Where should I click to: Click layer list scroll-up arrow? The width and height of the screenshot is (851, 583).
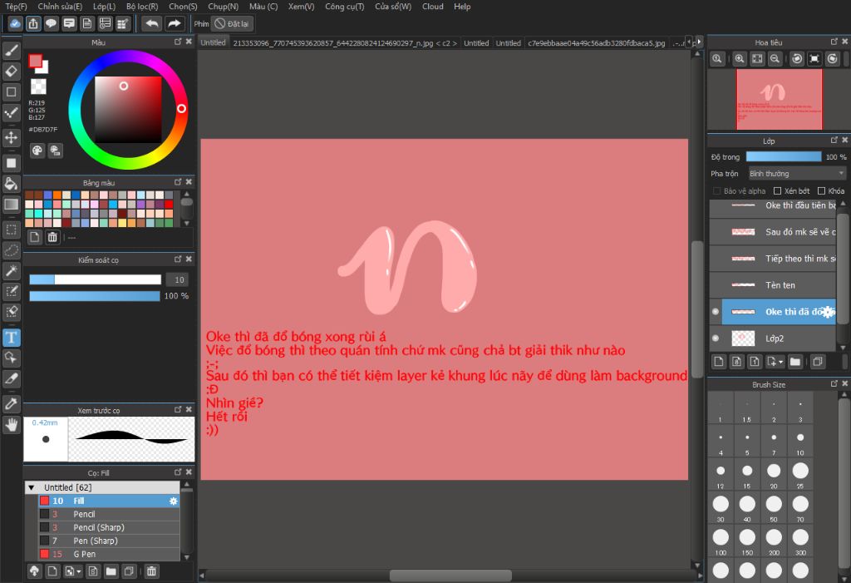click(x=843, y=203)
